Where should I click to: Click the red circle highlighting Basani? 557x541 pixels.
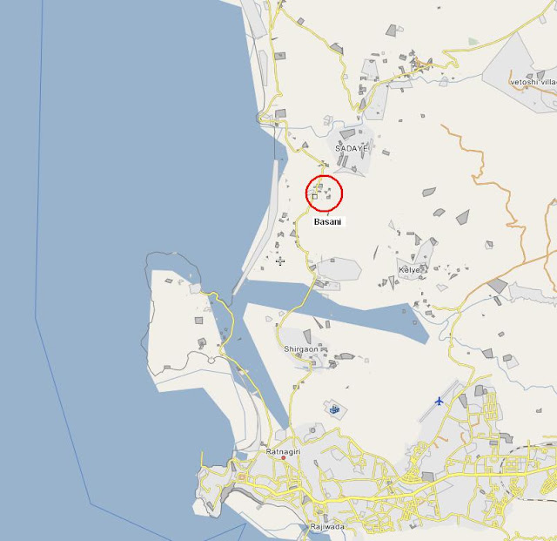324,193
